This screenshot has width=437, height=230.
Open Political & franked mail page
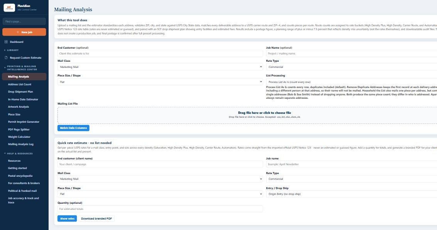(x=22, y=191)
